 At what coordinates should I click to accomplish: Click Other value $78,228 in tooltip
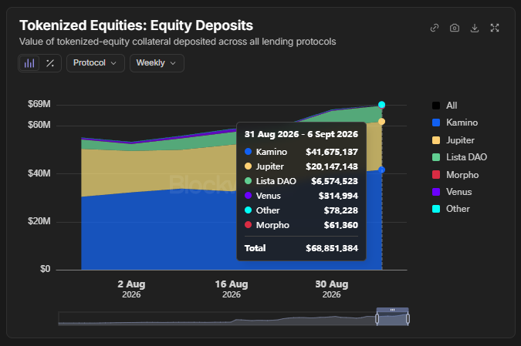[x=341, y=210]
